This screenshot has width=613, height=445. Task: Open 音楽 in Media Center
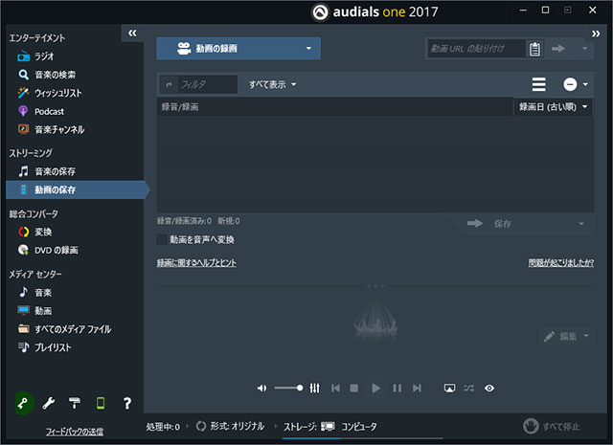click(34, 292)
